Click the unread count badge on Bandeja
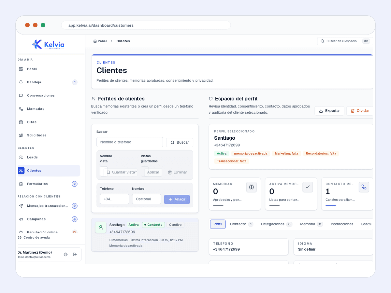The image size is (391, 293). click(x=75, y=82)
